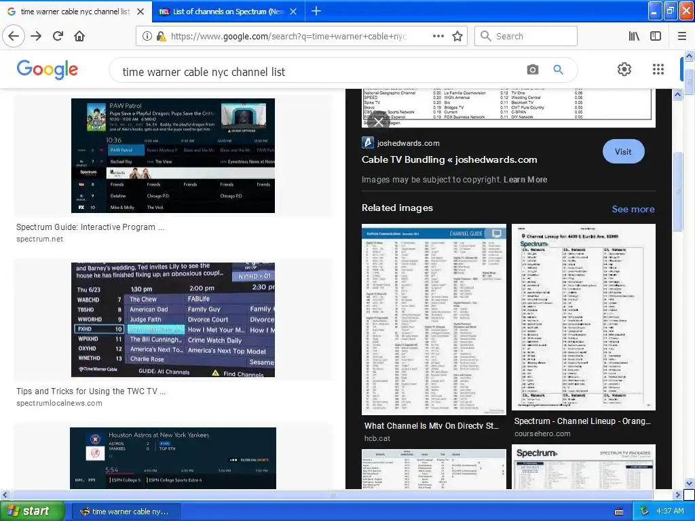Click hcb.cat source text
Screen dimensions: 695x521
[377, 439]
